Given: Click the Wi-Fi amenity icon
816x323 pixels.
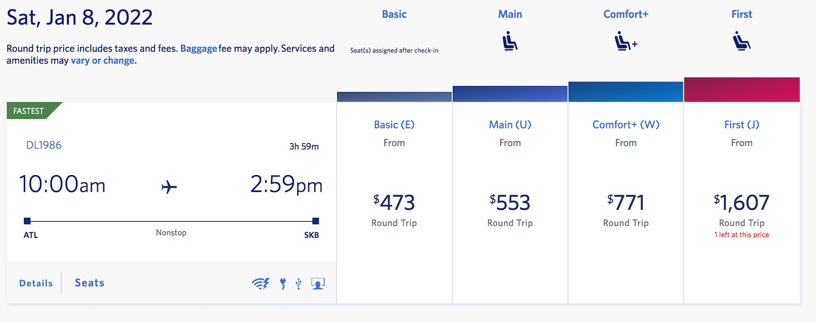Looking at the screenshot, I should click(260, 283).
